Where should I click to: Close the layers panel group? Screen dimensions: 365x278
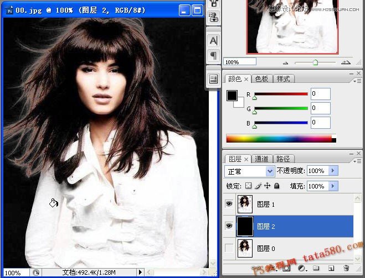(359, 153)
